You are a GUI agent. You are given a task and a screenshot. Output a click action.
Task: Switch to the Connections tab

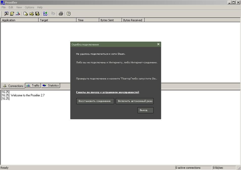13,86
